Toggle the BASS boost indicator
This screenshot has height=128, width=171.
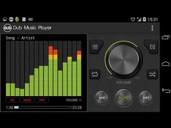pos(27,100)
